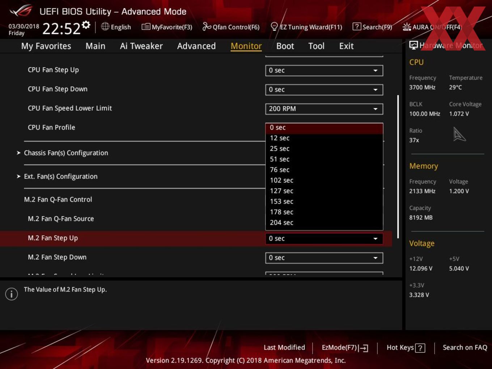Select 178 sec option

point(324,212)
